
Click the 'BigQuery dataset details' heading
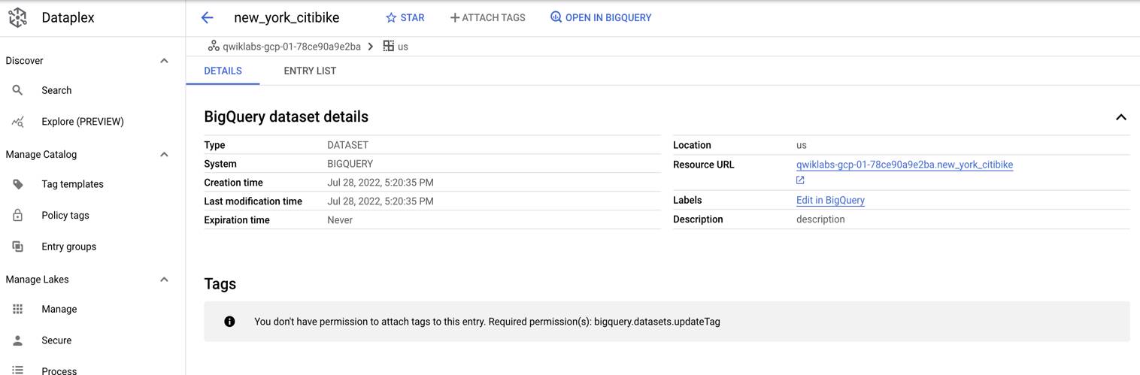(286, 116)
